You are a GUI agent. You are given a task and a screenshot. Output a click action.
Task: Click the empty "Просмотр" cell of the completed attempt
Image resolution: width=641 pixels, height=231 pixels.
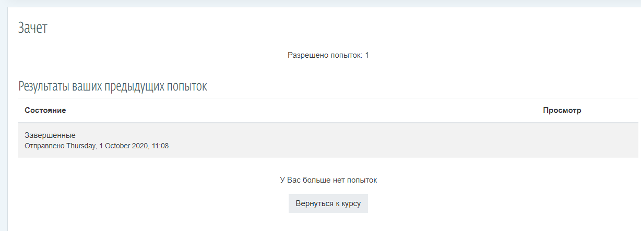click(562, 140)
